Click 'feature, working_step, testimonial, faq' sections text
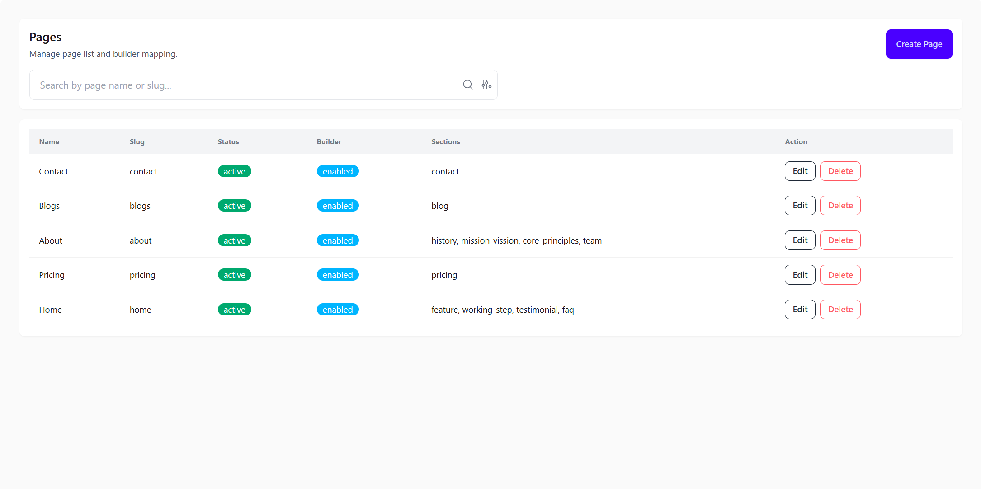 [503, 310]
